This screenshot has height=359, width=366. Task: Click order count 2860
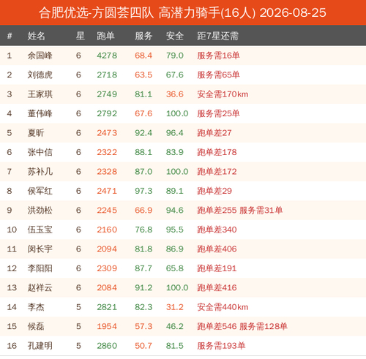tap(107, 346)
